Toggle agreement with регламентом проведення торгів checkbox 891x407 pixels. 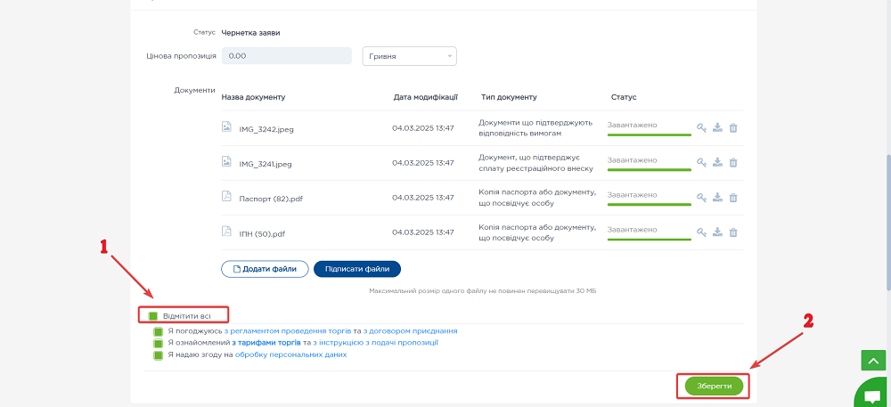point(159,330)
